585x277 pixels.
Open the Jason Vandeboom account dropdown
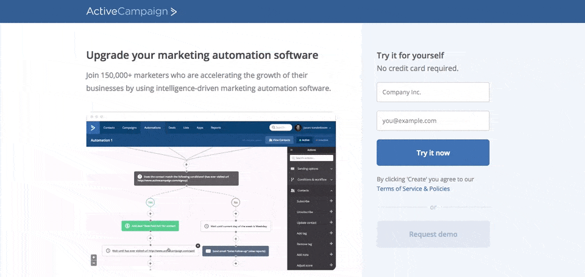click(316, 128)
